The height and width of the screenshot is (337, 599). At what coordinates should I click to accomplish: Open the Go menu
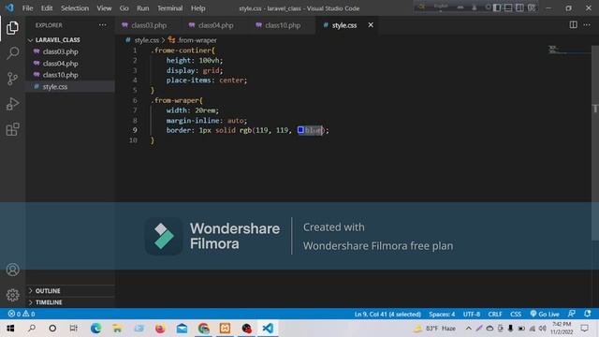pos(124,8)
